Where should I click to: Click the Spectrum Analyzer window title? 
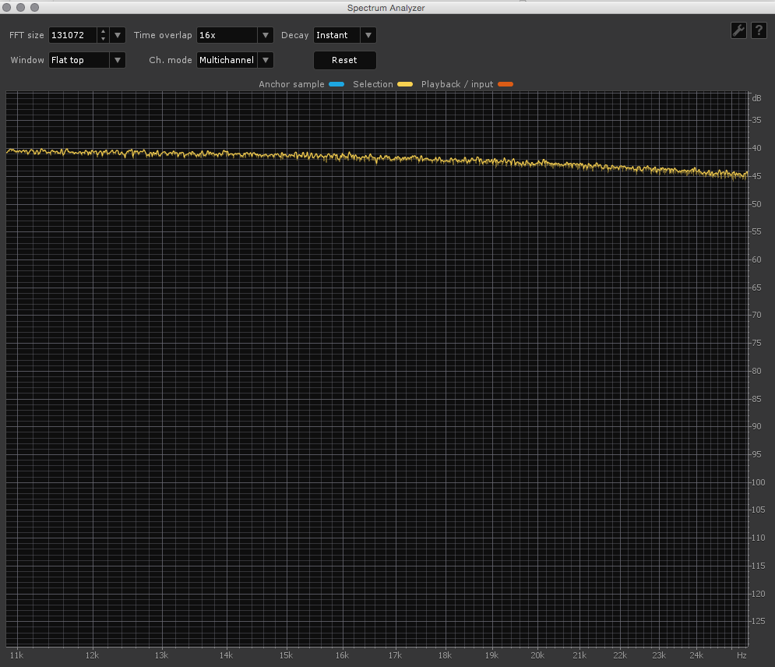coord(386,8)
